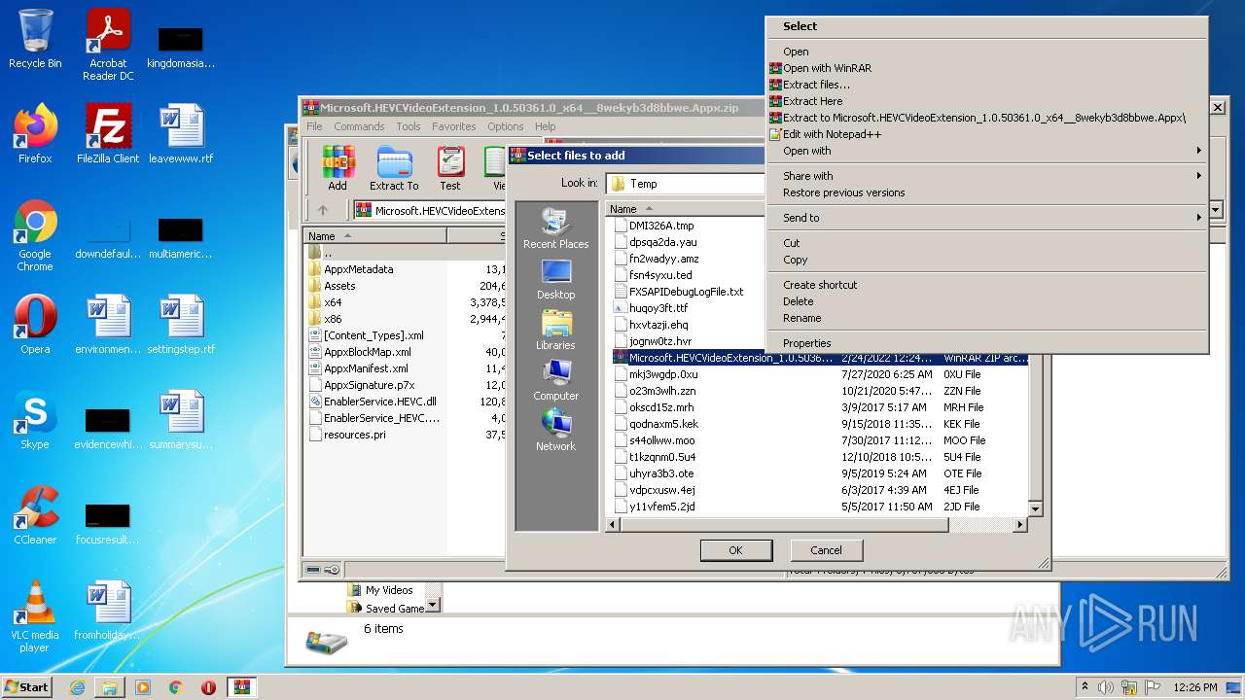Launch Acrobat Reader DC desktop shortcut

click(108, 45)
